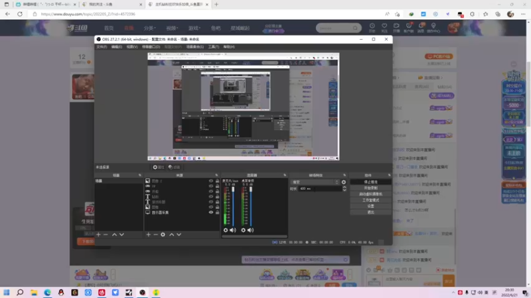This screenshot has width=531, height=298.
Task: Open scene transition properties gear
Action: coord(344,182)
